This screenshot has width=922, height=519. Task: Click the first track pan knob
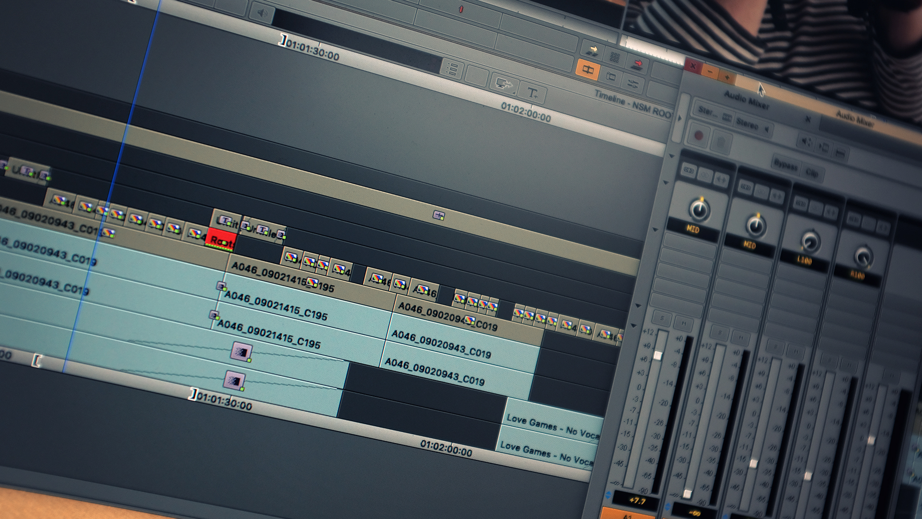click(x=699, y=209)
